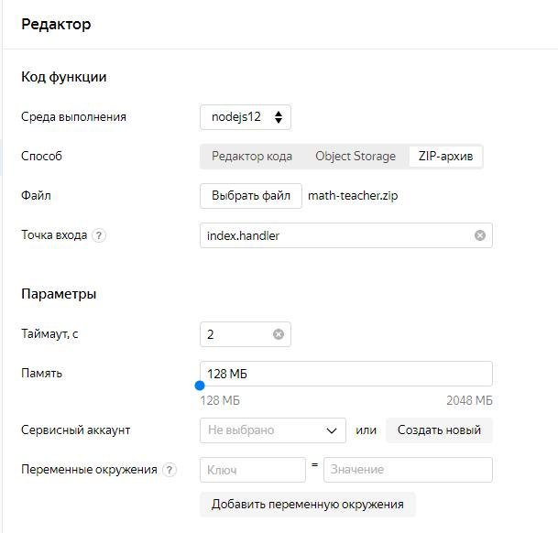This screenshot has width=558, height=533.
Task: Click the Память label
Action: [x=41, y=374]
